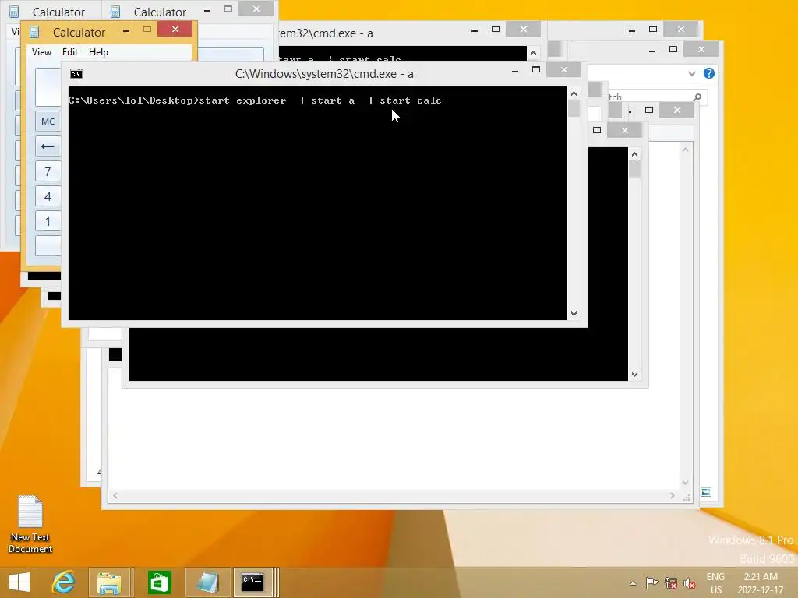Minimize the front cmd.exe window
Viewport: 798px width, 598px height.
tap(515, 71)
